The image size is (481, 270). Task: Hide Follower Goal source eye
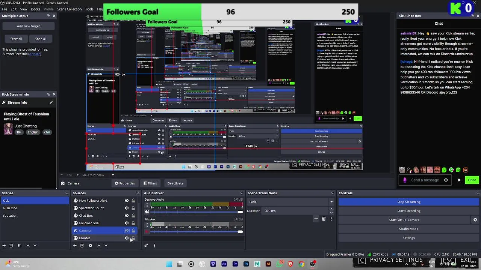point(127,223)
